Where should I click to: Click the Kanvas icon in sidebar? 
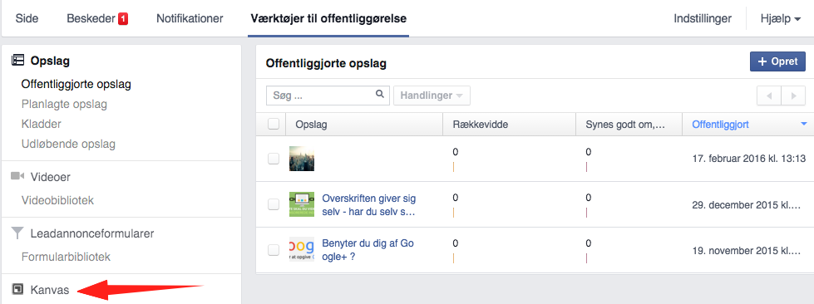pos(17,290)
